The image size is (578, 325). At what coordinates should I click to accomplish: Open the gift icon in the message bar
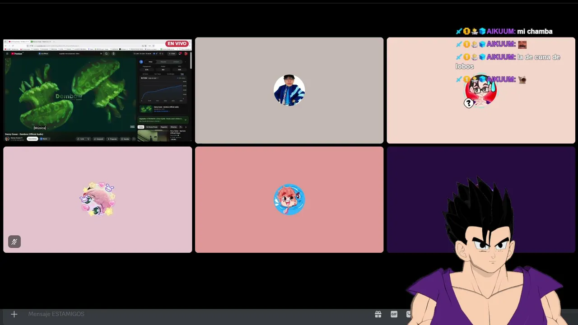[x=378, y=314]
